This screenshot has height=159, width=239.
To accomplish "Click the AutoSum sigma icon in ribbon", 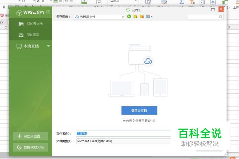I will coord(181,2).
